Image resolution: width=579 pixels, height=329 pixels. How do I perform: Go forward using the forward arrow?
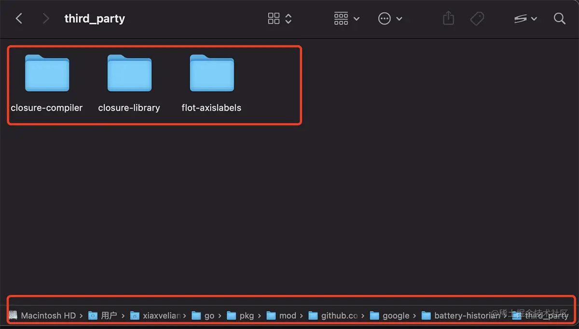click(x=46, y=19)
